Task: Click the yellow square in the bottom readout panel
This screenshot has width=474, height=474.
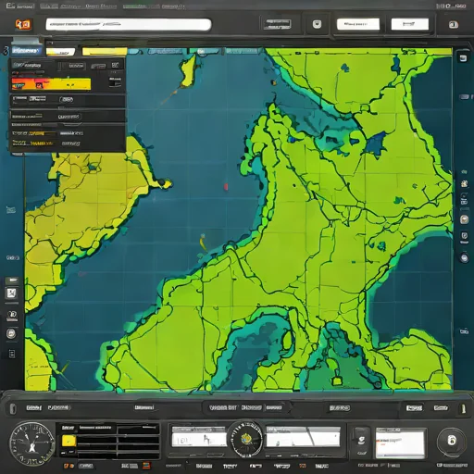Action: pos(69,441)
